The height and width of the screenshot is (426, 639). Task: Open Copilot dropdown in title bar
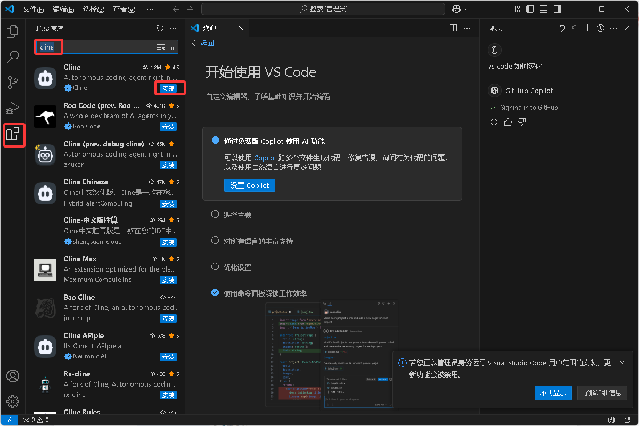pyautogui.click(x=460, y=9)
